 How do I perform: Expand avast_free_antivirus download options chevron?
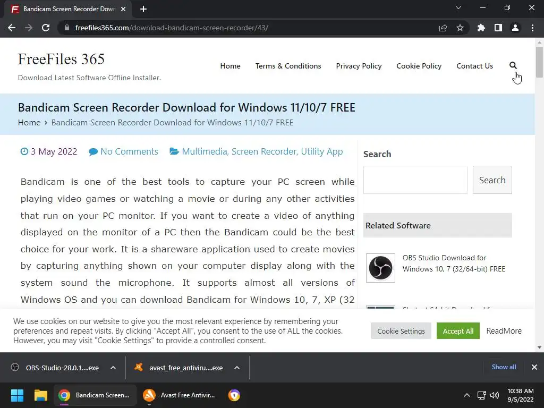tap(237, 368)
